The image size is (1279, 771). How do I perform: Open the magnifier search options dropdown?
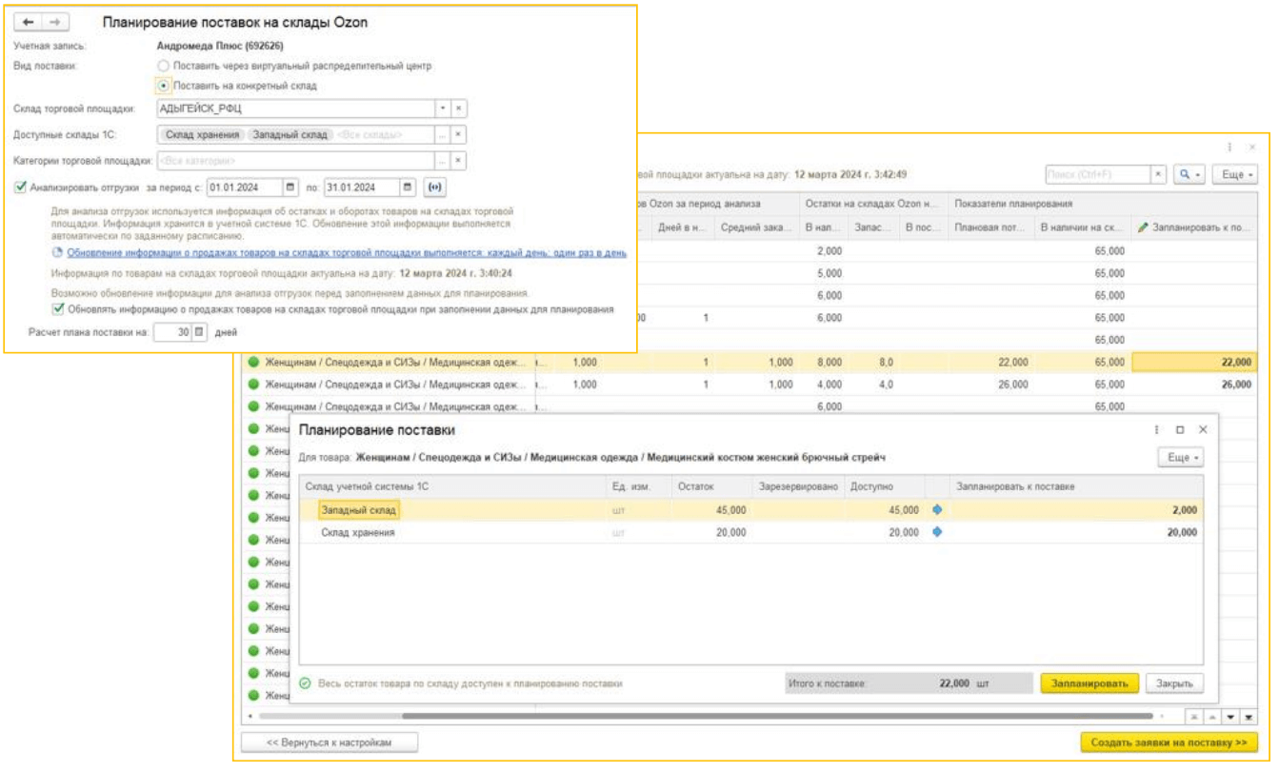pos(1189,175)
